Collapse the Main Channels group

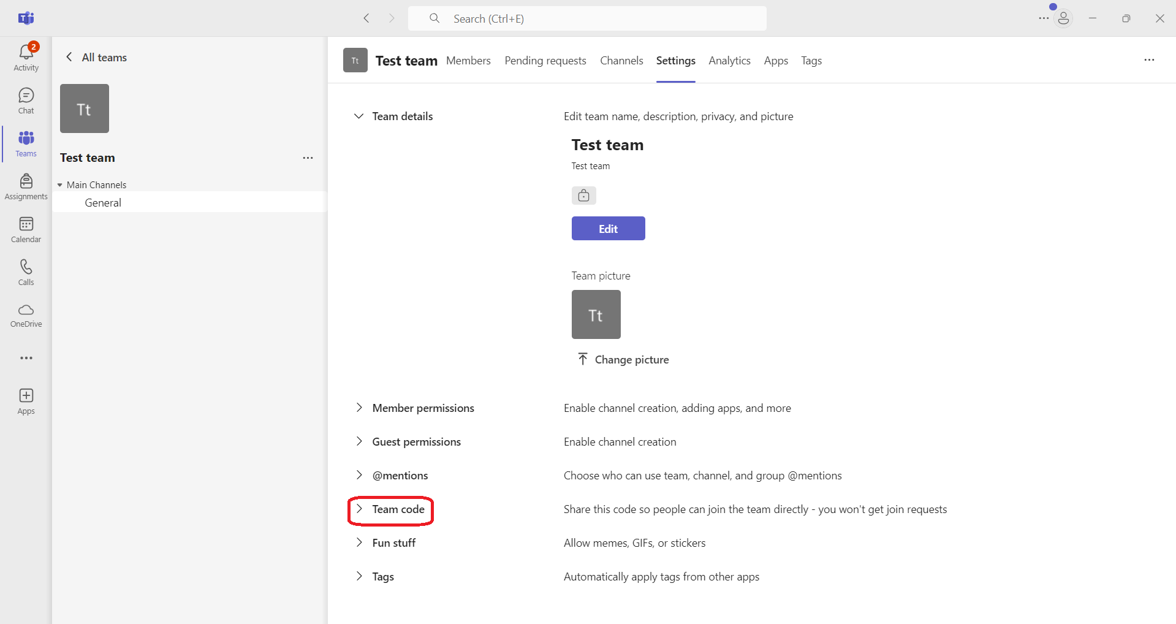[x=60, y=185]
